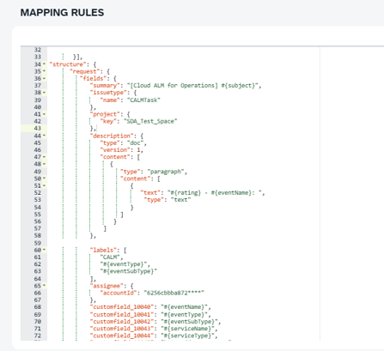Fold the "assignee" object on line 65
Viewport: 384px width, 351px height.
click(x=44, y=286)
